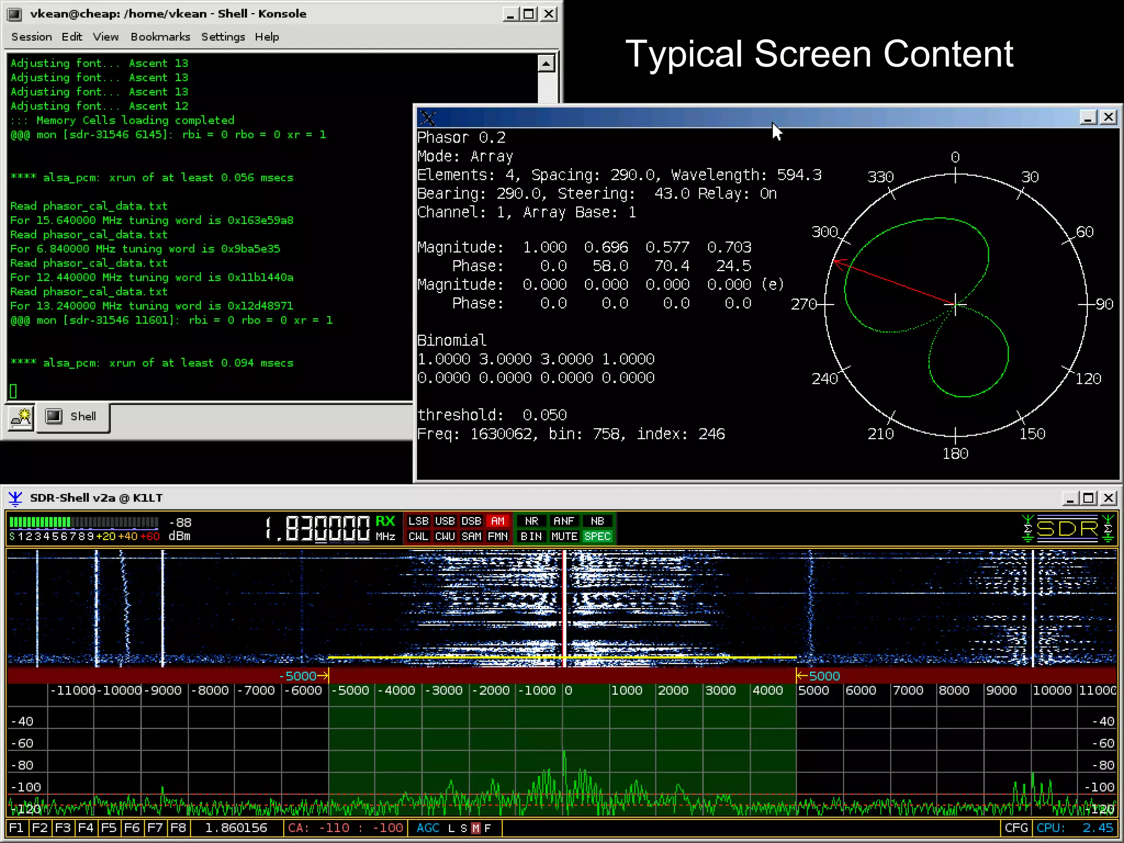
Task: Select the Shell tab in Konsole
Action: [x=73, y=417]
